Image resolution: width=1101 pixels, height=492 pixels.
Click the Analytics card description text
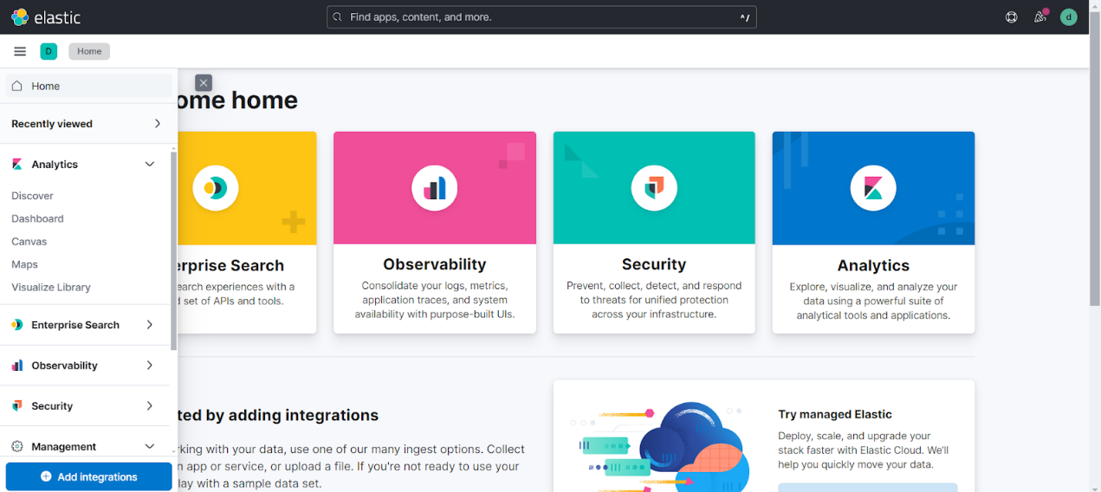tap(873, 301)
